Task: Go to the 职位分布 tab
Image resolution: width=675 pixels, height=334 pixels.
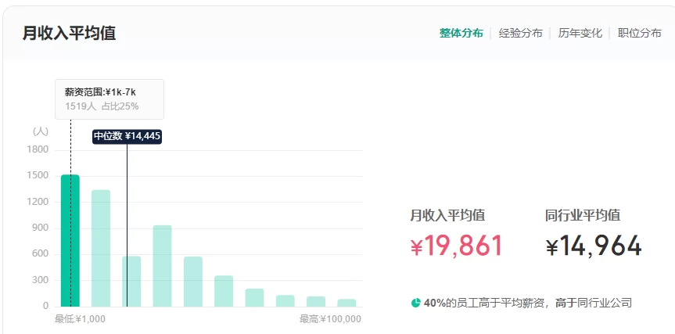Action: point(639,33)
